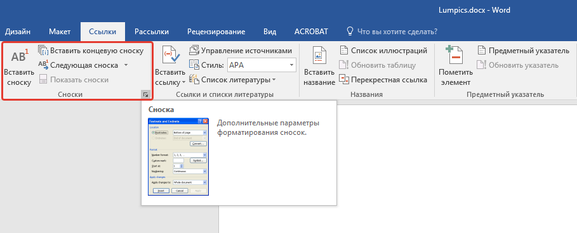Open the ACROBAT tab
577x233 pixels.
pos(311,32)
